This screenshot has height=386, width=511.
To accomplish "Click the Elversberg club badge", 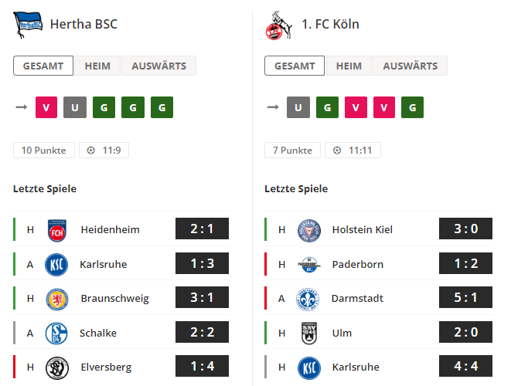I will click(x=57, y=368).
